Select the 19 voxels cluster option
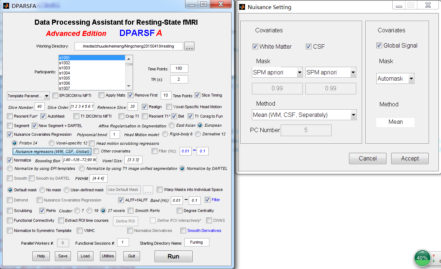 coord(89,211)
